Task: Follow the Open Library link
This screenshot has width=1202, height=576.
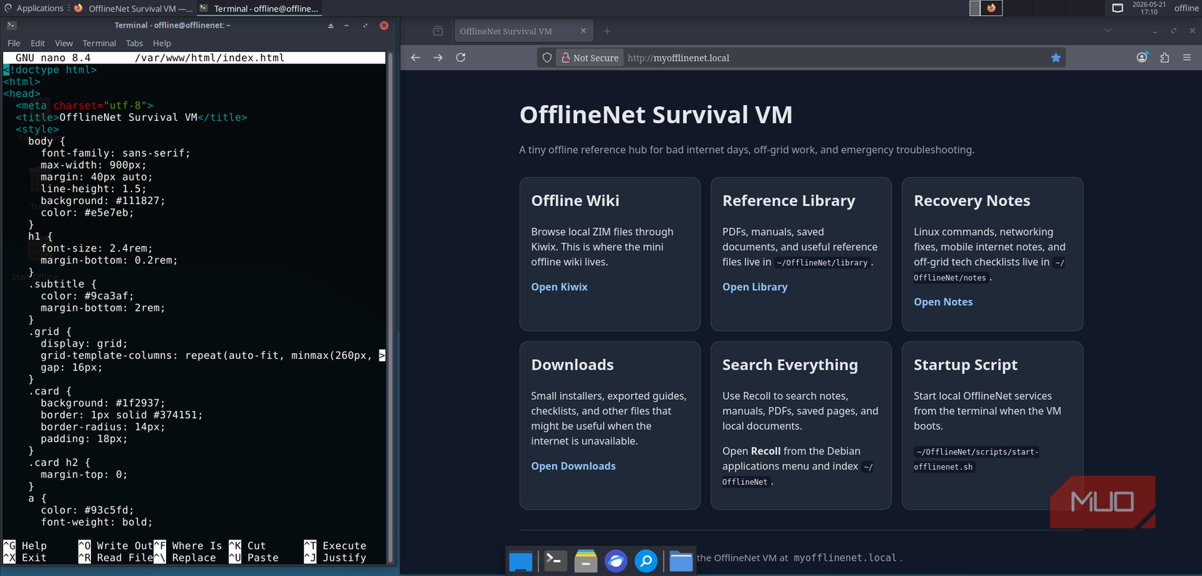Action: 755,287
